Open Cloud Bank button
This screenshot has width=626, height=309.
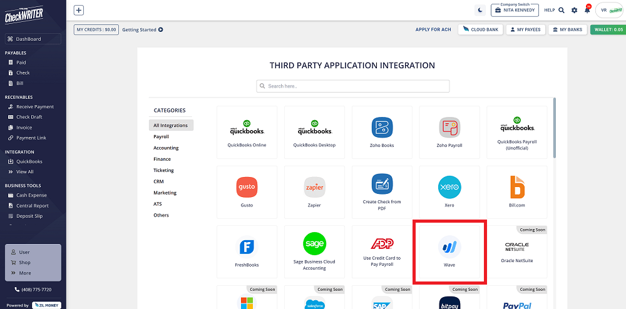coord(480,29)
